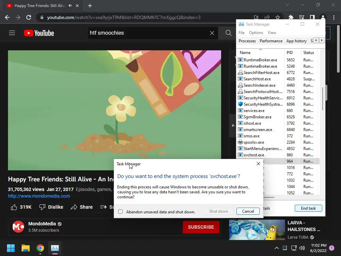
Task: Expand the playlist panel arrow
Action: coord(233,125)
